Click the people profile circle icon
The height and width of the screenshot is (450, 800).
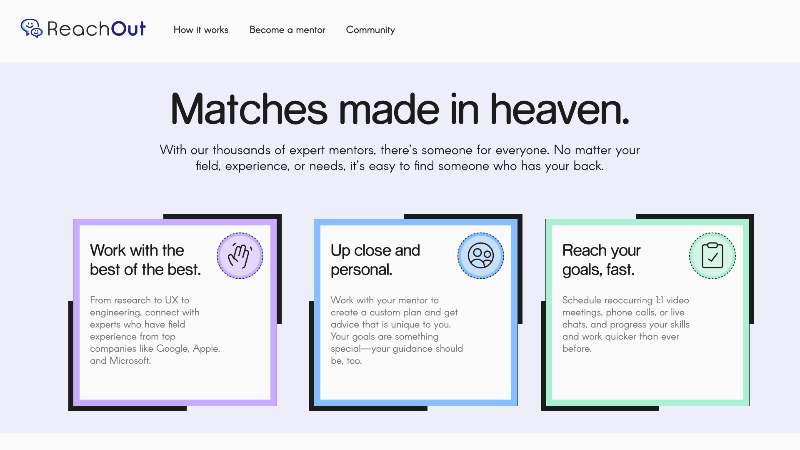480,256
